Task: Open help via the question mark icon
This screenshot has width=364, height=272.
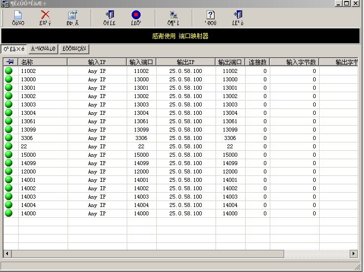Action: [x=211, y=15]
